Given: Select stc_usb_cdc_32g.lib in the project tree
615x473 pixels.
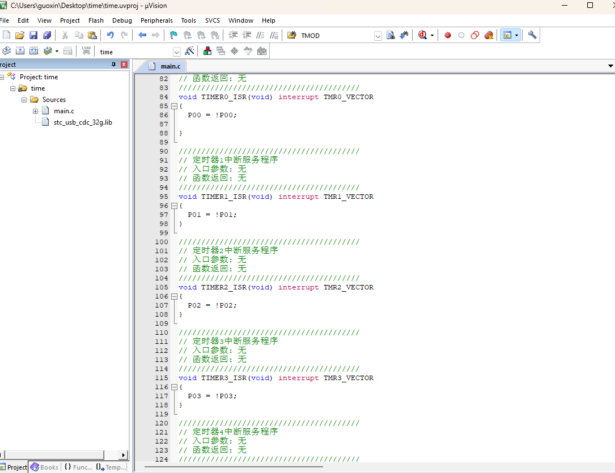Looking at the screenshot, I should [83, 122].
